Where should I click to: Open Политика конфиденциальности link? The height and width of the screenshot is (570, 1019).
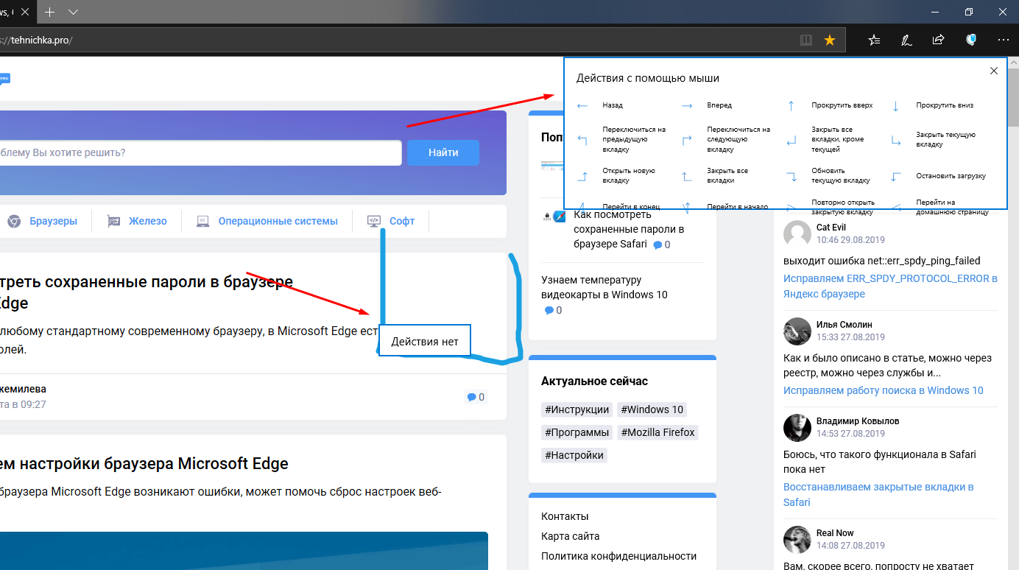tap(619, 556)
